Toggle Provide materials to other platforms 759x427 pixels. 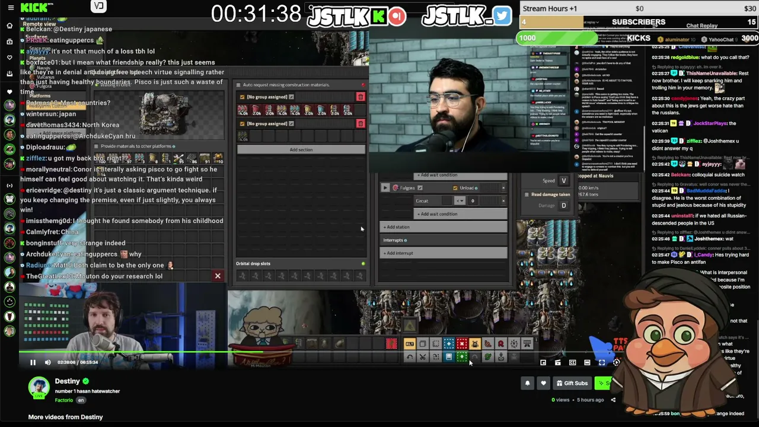coord(97,146)
